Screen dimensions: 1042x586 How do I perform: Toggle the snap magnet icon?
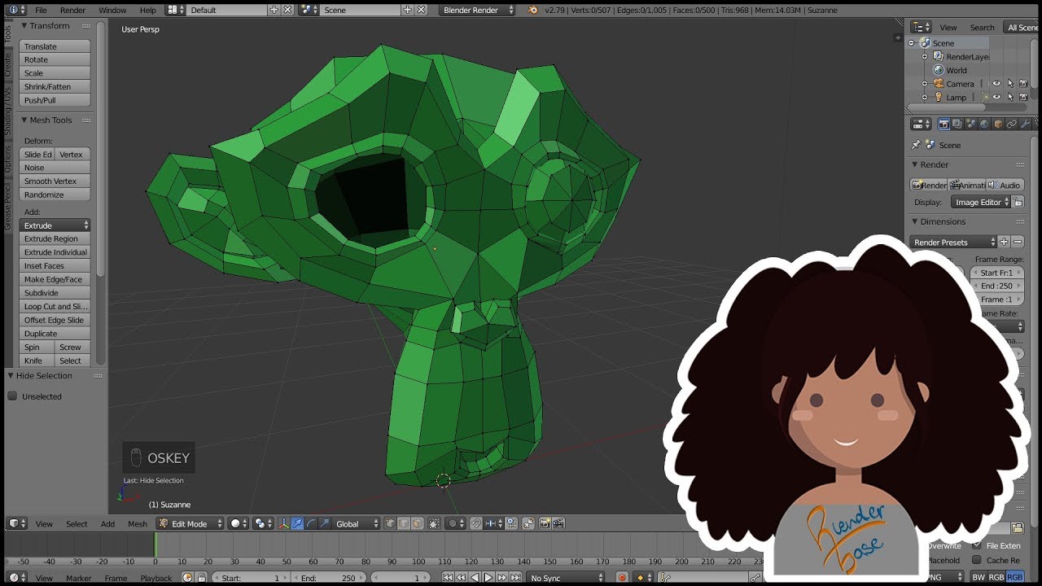(x=476, y=523)
